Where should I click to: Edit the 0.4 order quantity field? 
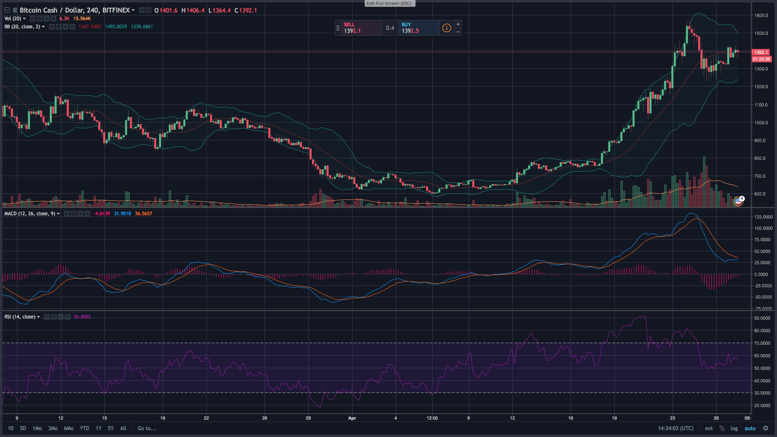point(390,28)
